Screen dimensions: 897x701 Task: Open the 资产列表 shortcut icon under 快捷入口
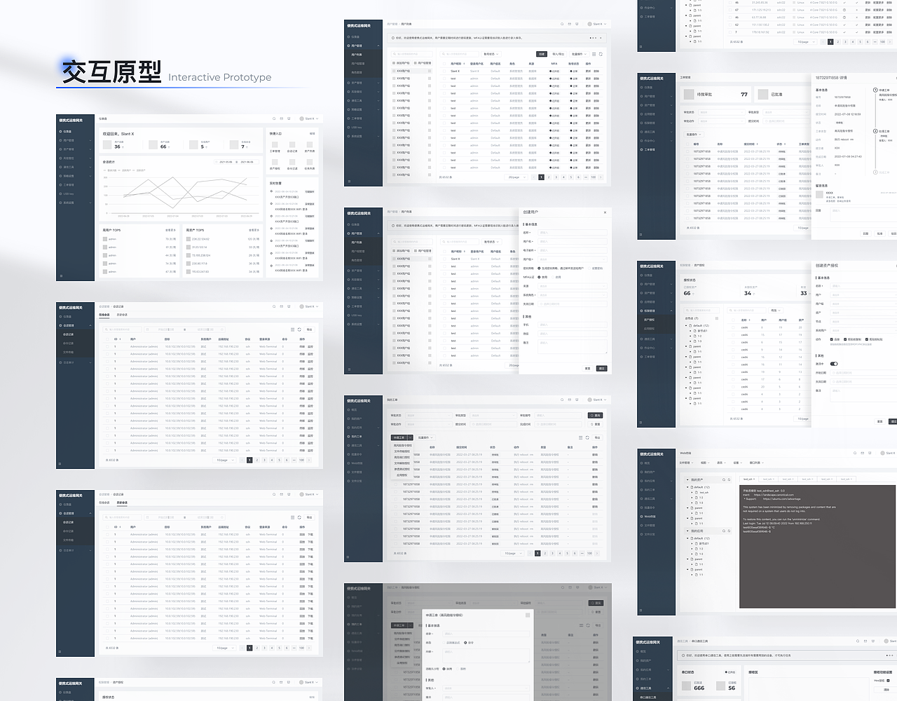pos(310,144)
